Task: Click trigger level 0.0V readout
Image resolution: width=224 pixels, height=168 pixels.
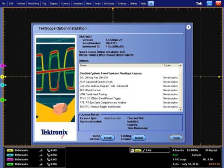Action: point(149,151)
